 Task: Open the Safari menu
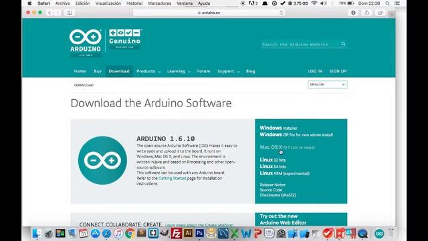pyautogui.click(x=43, y=3)
